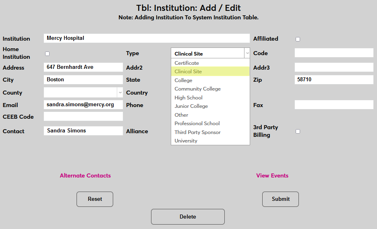Expand the County dropdown
Image resolution: width=377 pixels, height=229 pixels.
tap(120, 93)
